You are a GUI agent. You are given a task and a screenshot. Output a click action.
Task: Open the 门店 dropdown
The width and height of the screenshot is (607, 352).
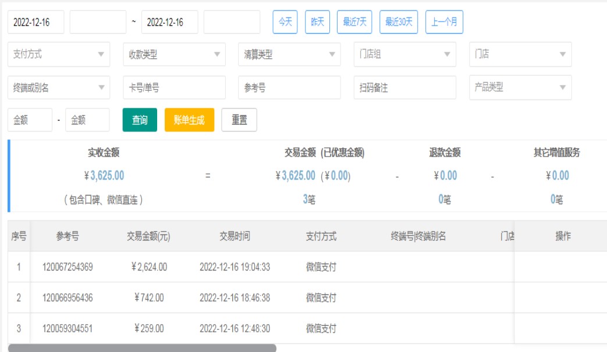point(520,55)
